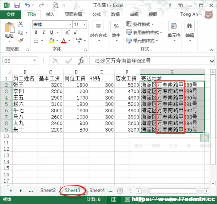Viewport: 217px width, 204px height.
Task: Switch to the 公式 Formulas tab
Action: (97, 14)
